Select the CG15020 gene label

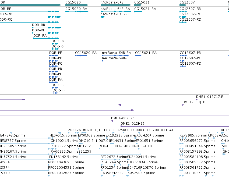(x=73, y=2)
